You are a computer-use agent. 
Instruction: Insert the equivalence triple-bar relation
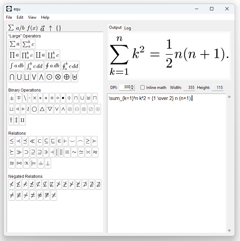tap(67, 152)
